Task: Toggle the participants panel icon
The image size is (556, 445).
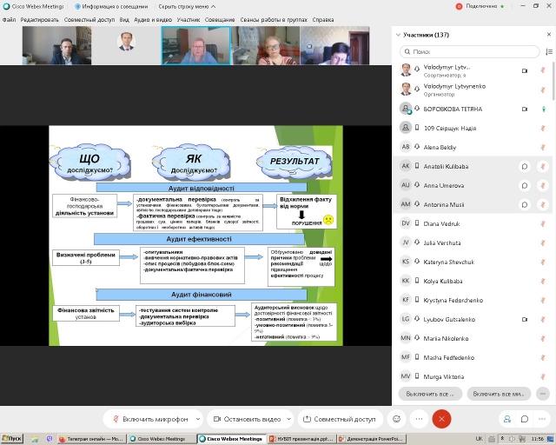Action: coord(507,419)
